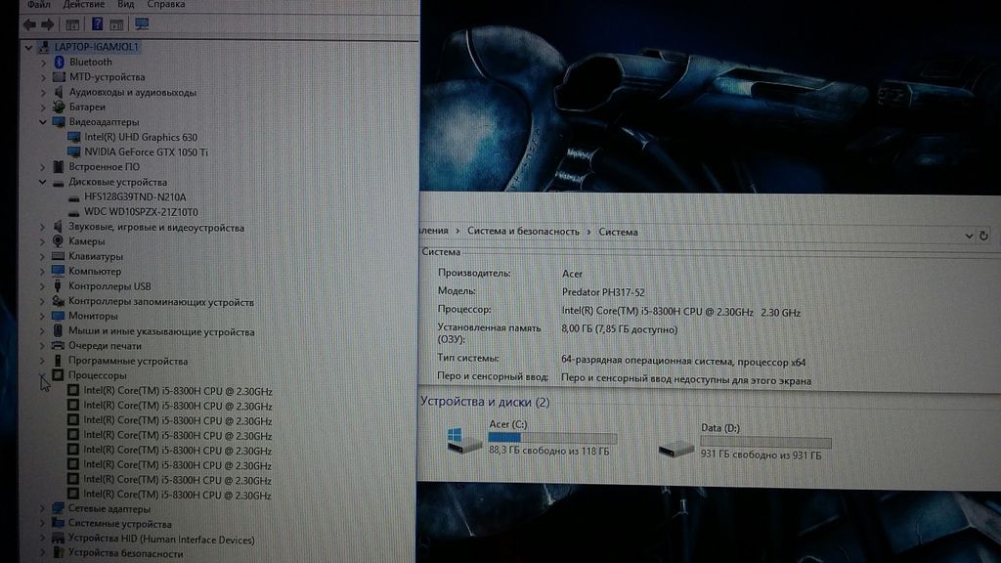This screenshot has height=563, width=1001.
Task: Expand the MTD-устройства category
Action: [43, 77]
